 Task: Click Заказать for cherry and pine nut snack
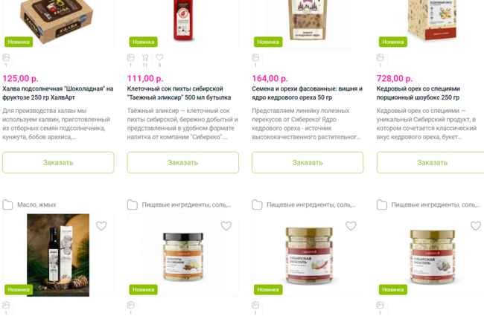click(308, 162)
